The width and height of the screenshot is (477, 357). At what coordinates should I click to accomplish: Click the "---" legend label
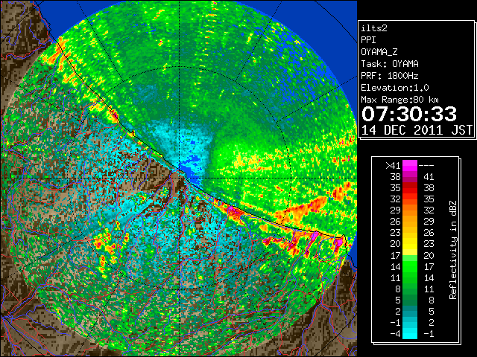coord(426,165)
